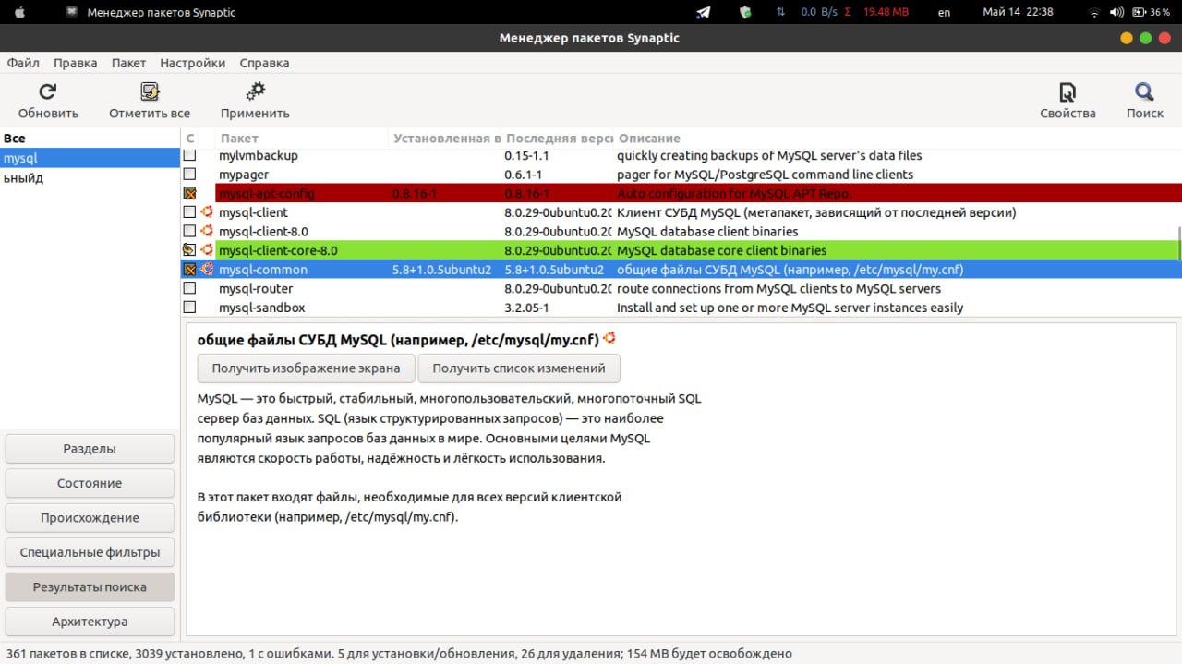1182x664 pixels.
Task: Click Ubuntu support icon beside mysql-client
Action: pos(207,212)
